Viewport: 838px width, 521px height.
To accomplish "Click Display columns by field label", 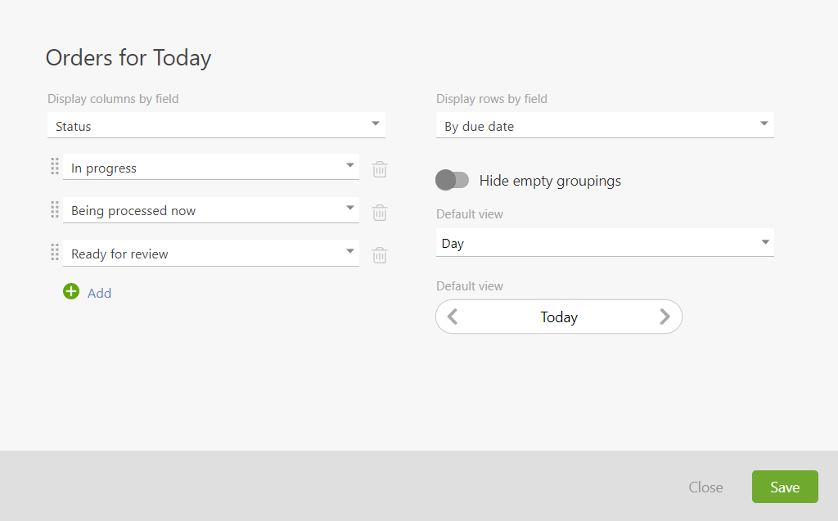I will click(x=113, y=99).
